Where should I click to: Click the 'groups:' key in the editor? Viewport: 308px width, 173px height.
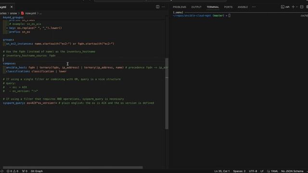[x=9, y=40]
